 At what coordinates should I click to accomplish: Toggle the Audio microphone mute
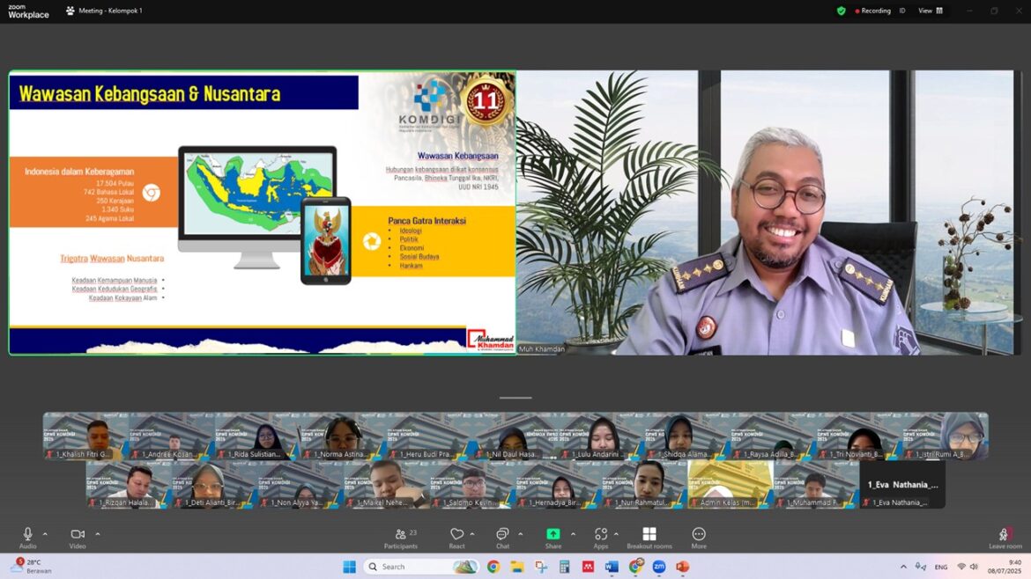27,538
